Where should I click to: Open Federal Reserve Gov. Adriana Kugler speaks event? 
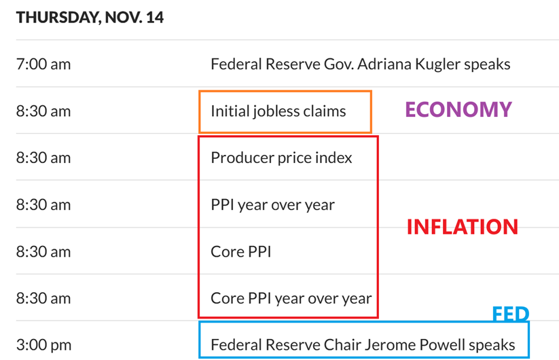click(360, 65)
